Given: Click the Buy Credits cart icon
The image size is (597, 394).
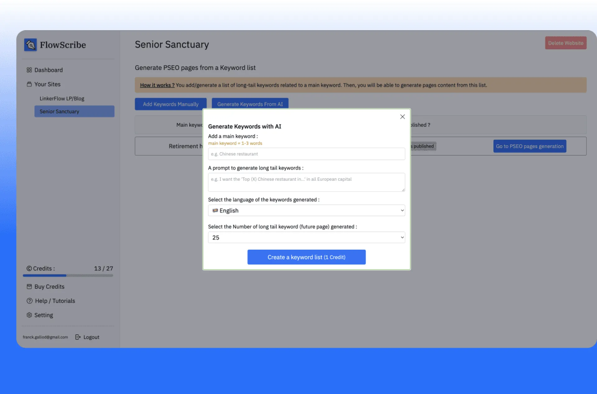Looking at the screenshot, I should (29, 287).
